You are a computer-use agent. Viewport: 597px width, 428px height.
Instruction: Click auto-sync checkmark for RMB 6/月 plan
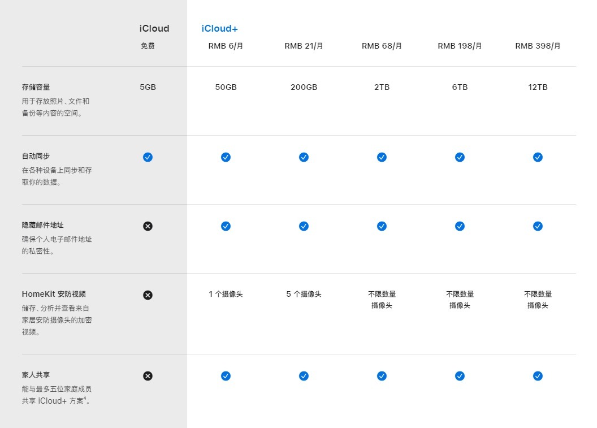pos(226,157)
